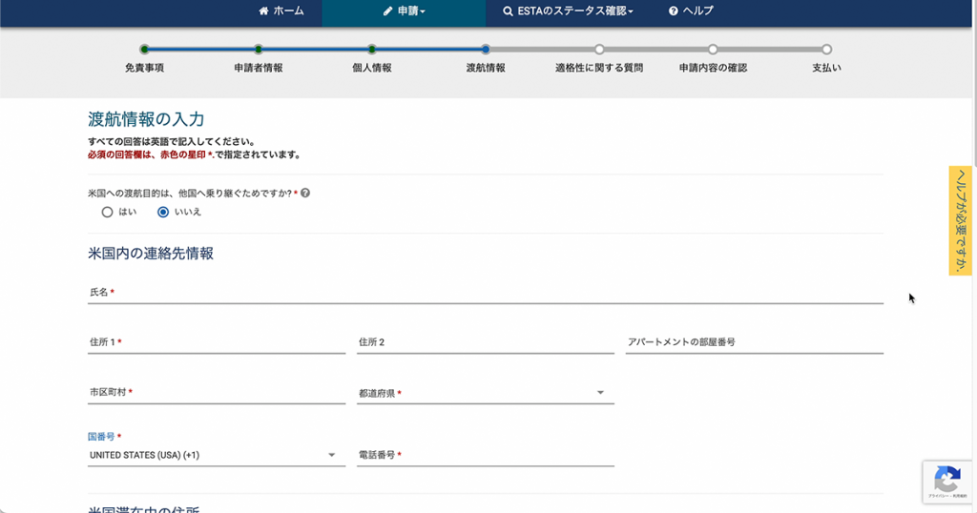Click the 電話番号 phone number field
This screenshot has height=513, width=977.
485,456
